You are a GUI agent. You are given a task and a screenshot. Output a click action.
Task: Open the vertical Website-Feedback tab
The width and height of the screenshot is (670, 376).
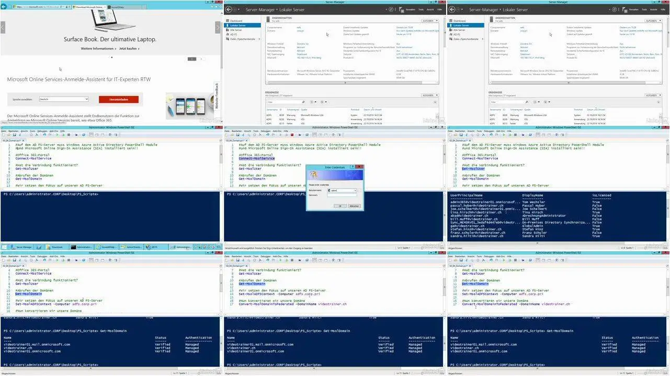(217, 96)
